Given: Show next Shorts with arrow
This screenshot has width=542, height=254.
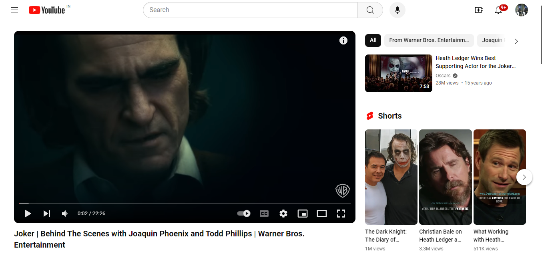Looking at the screenshot, I should tap(524, 177).
